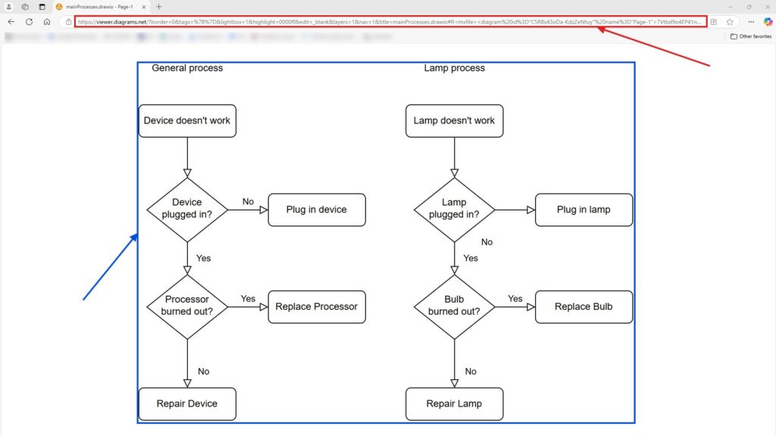Viewport: 776px width, 436px height.
Task: Open a new browser tab
Action: click(x=158, y=7)
